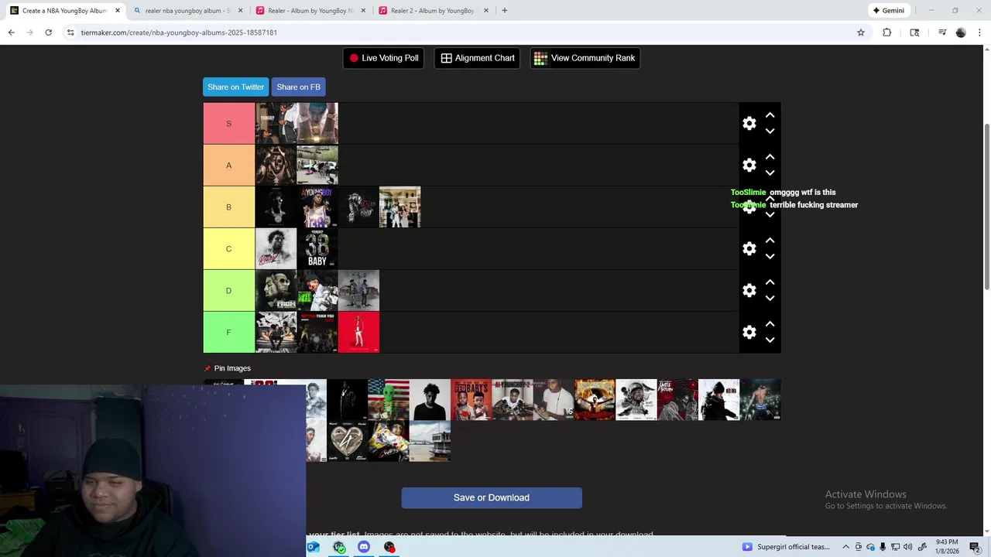This screenshot has width=991, height=557.
Task: Close the Realer 2 browser tab
Action: click(x=485, y=11)
